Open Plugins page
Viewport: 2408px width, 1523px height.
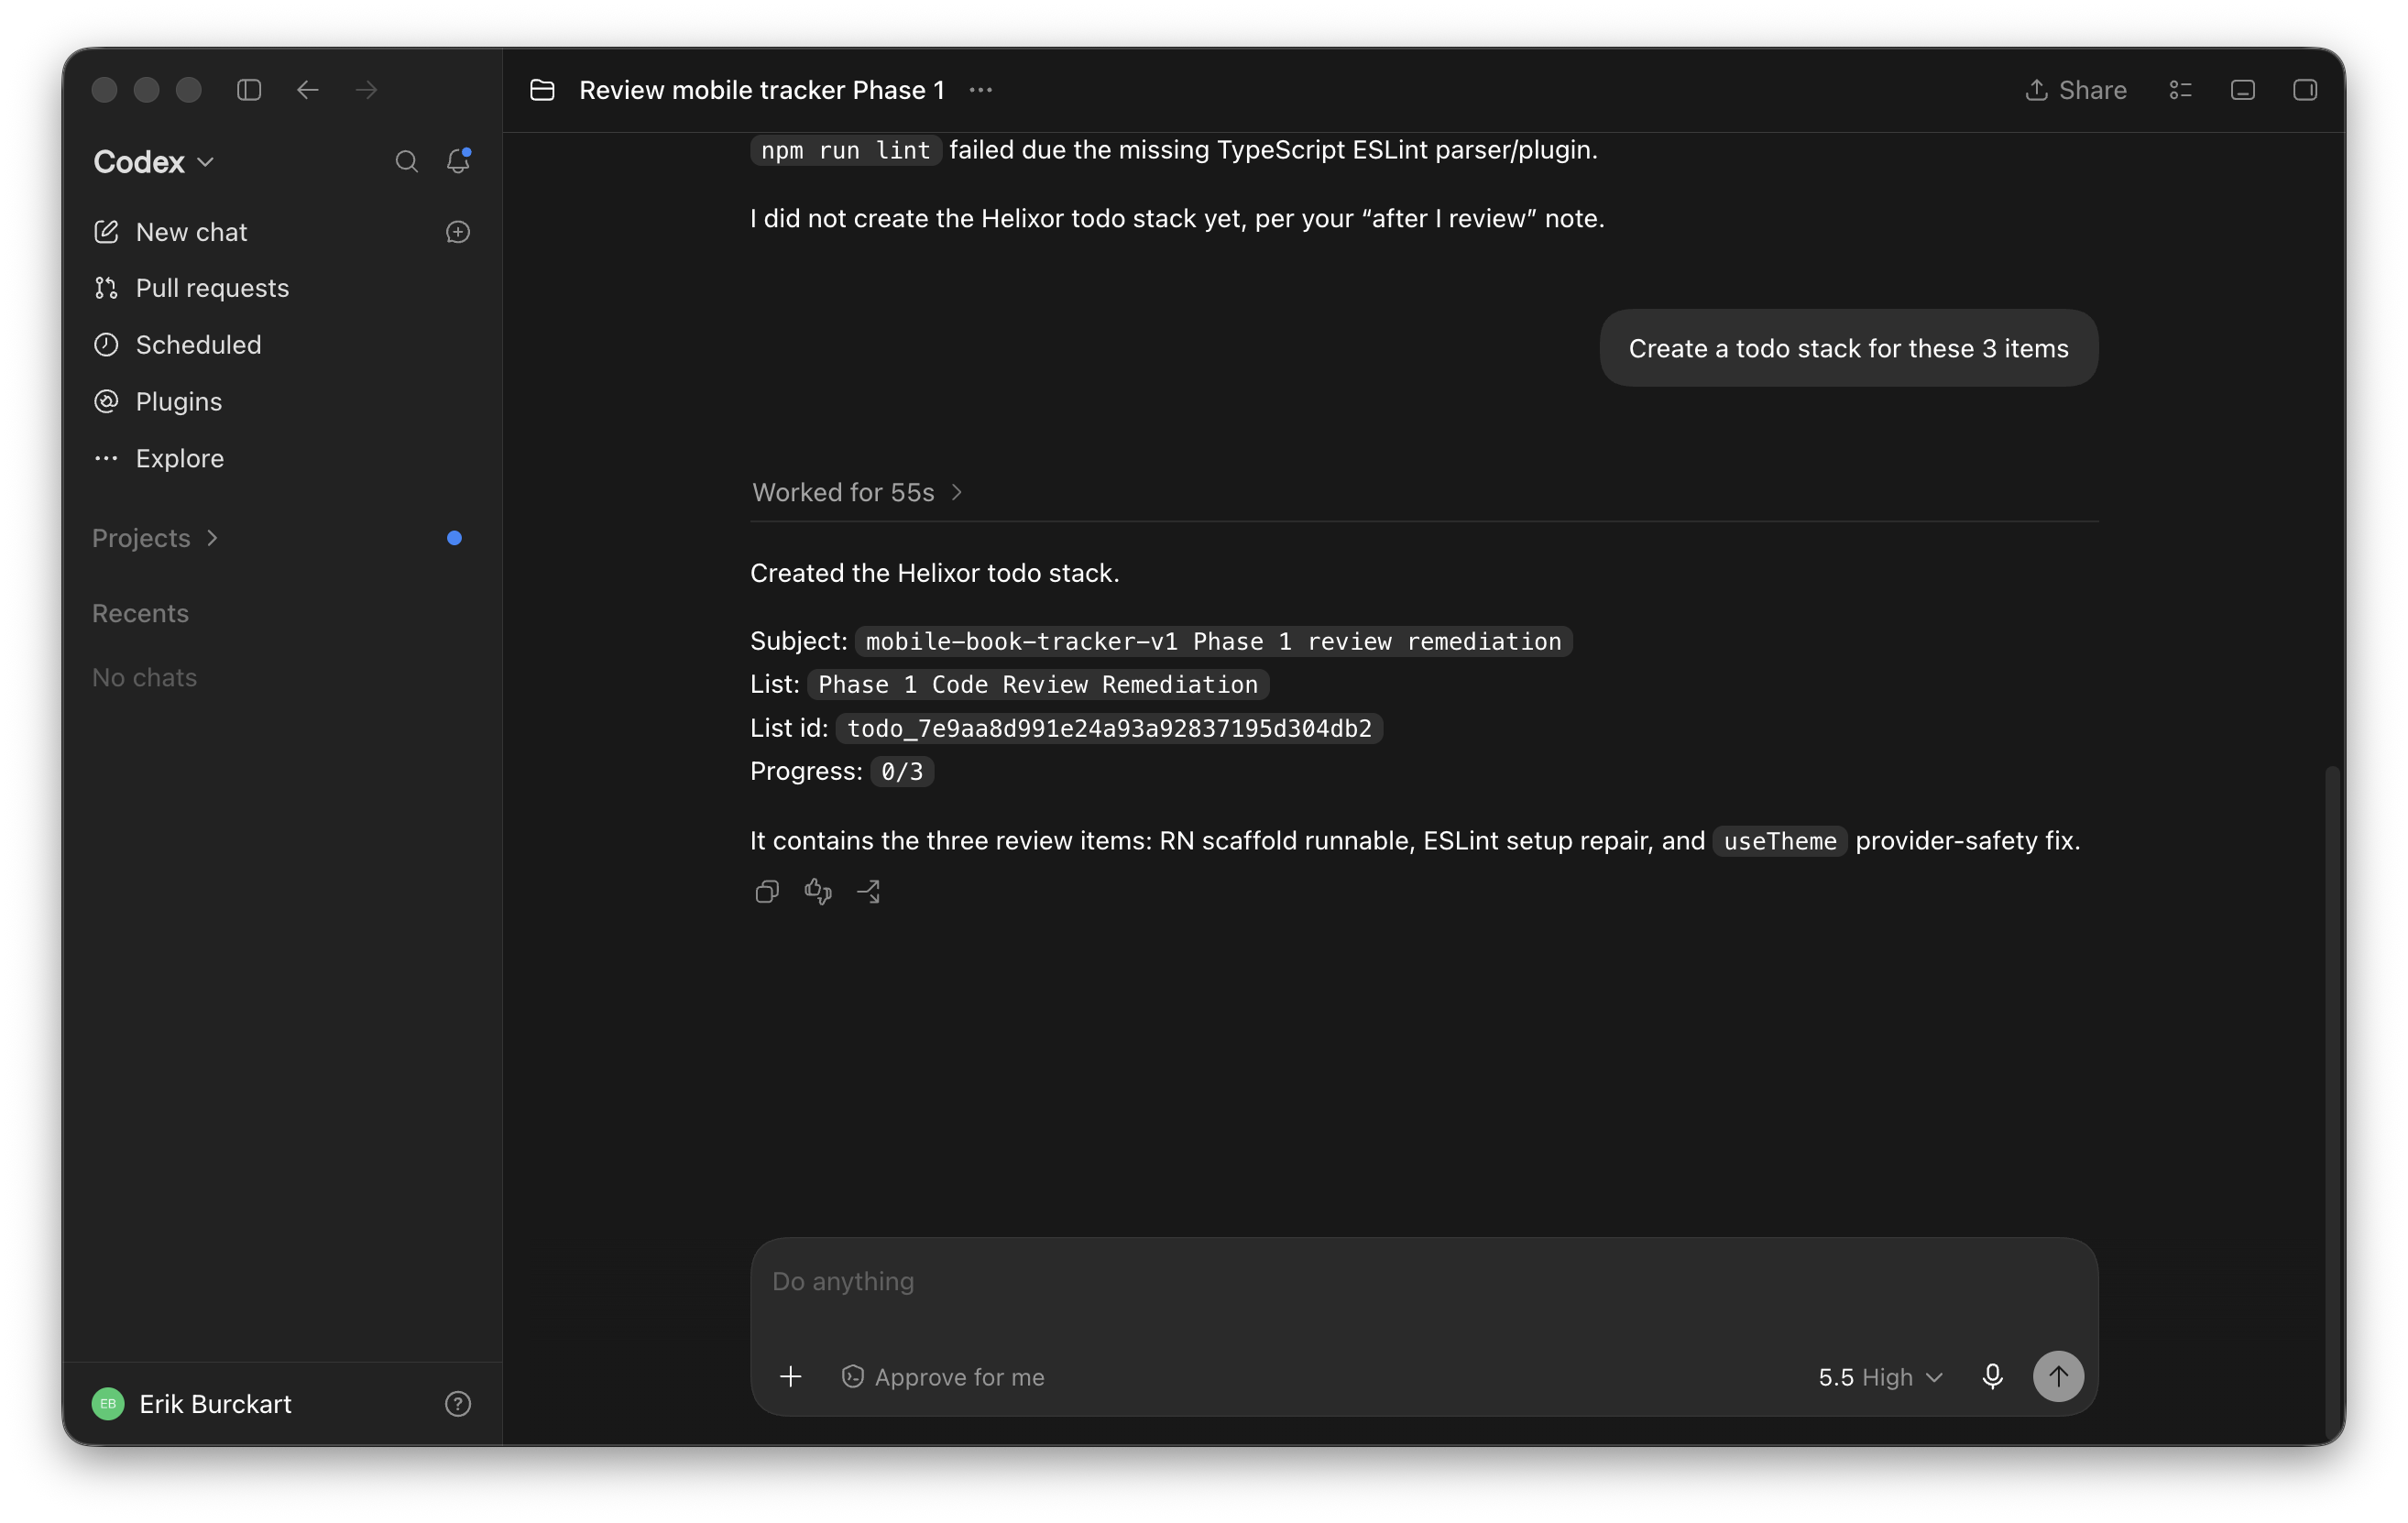tap(158, 402)
